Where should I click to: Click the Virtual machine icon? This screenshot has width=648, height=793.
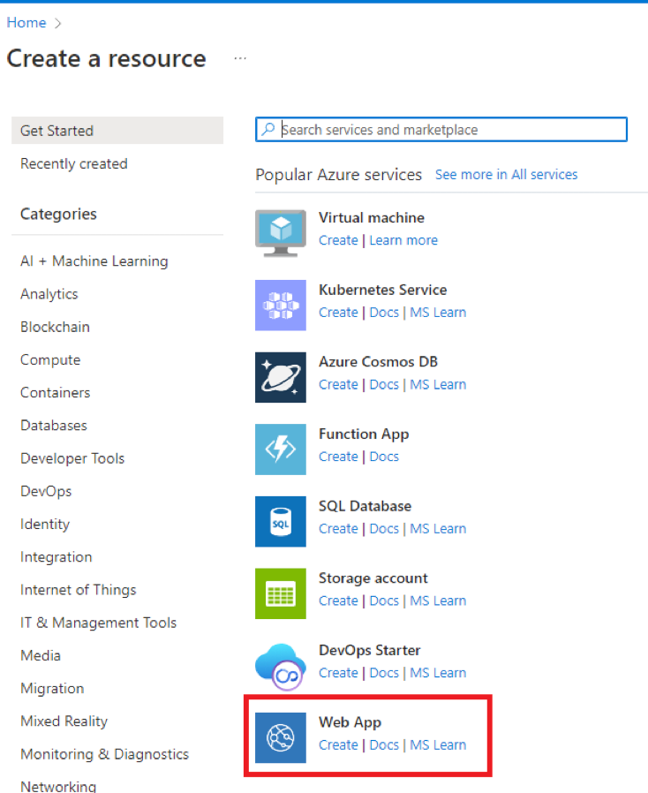click(281, 233)
